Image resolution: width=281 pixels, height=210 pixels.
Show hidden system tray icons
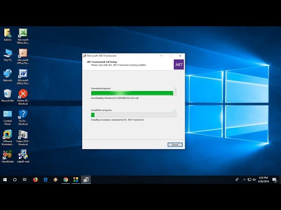244,180
